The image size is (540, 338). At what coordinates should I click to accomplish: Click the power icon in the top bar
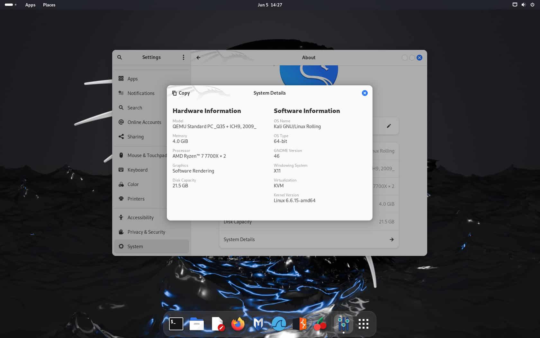532,5
